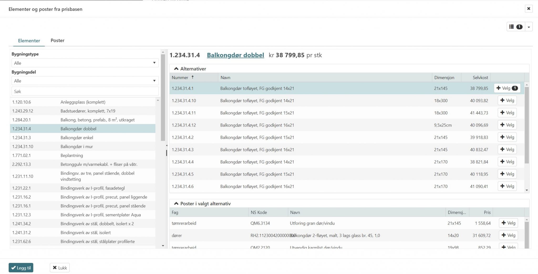Screen dimensions: 538x274
Task: Click into the Søk search field
Action: [85, 91]
